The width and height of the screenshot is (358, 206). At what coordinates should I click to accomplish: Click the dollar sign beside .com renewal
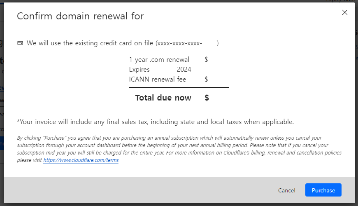[206, 60]
